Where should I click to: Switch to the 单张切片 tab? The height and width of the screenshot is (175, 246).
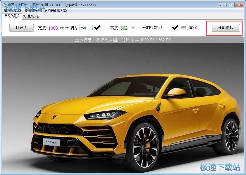tap(12, 16)
